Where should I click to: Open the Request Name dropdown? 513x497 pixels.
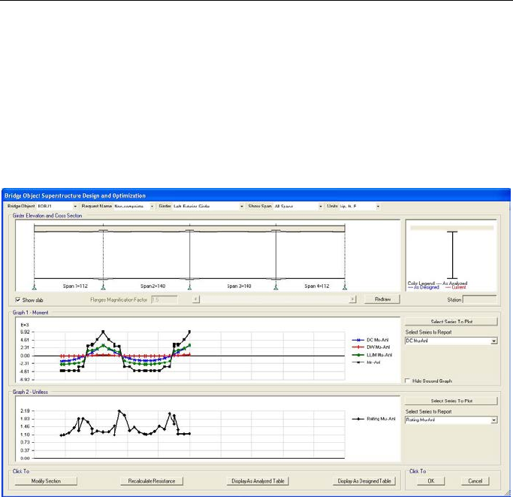click(x=152, y=207)
